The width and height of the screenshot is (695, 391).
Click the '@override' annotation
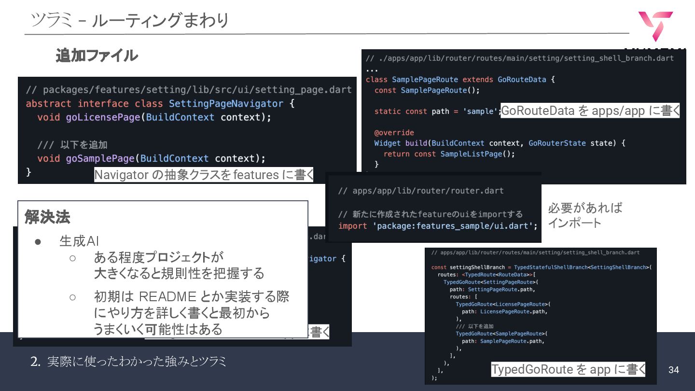(x=394, y=132)
